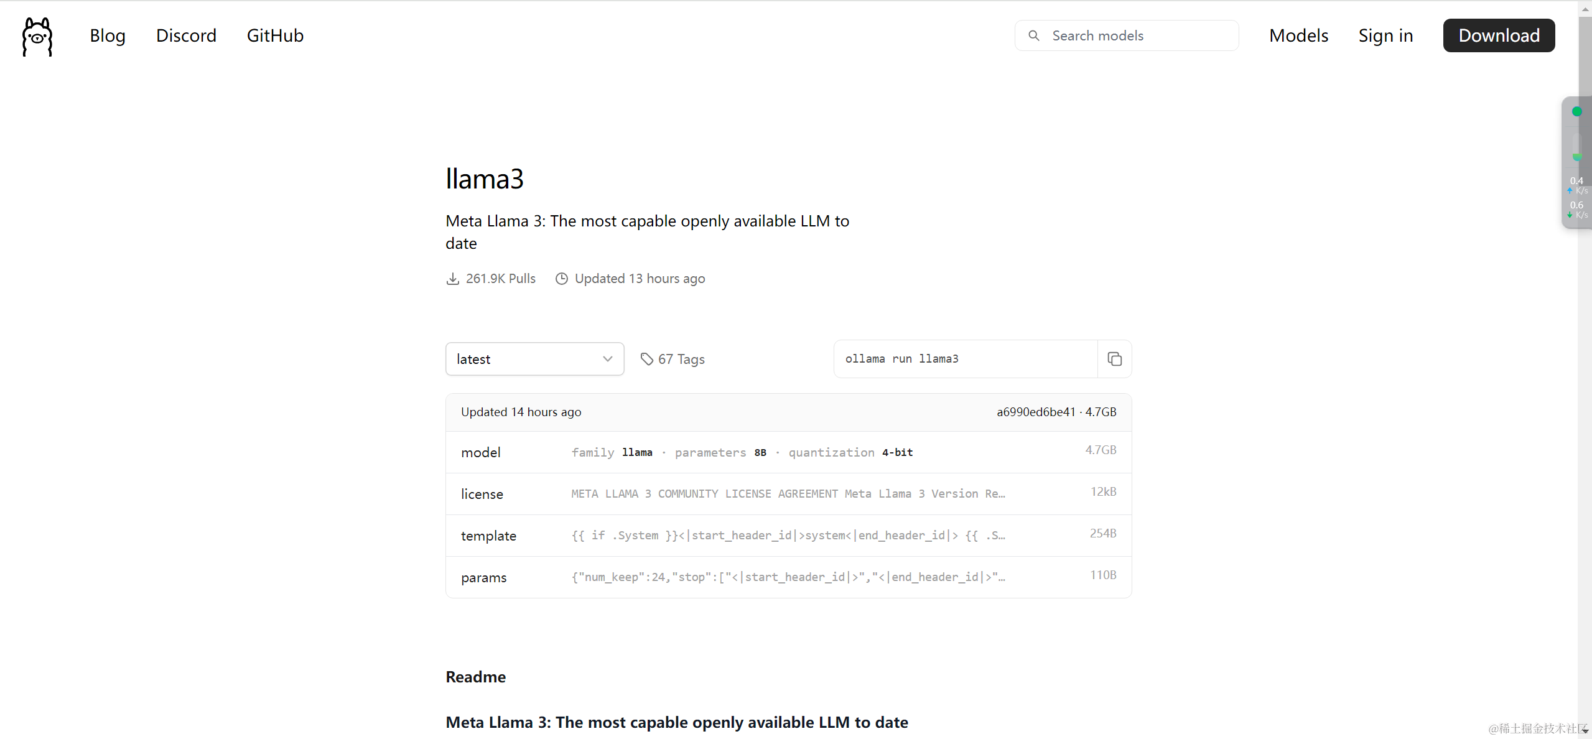Click the green network monitor dot

coord(1576,112)
